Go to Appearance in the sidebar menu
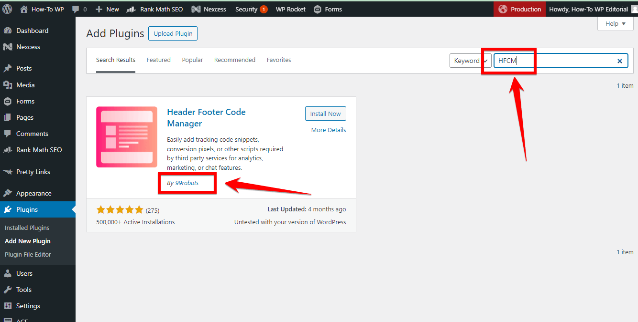Screen dimensions: 638x322 click(33, 193)
